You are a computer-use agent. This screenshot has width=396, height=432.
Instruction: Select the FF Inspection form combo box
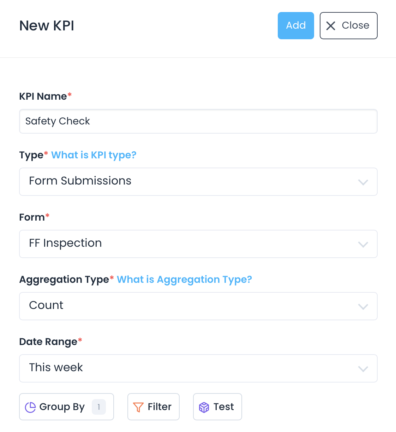(x=191, y=244)
